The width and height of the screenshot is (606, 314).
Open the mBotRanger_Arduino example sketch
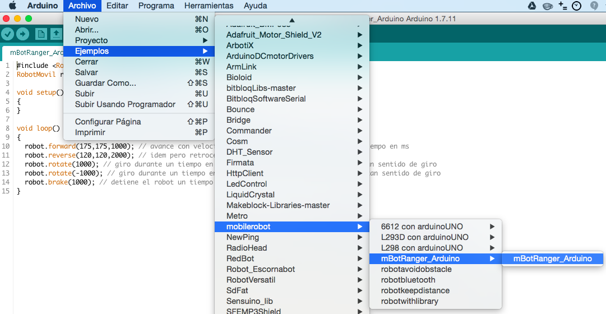[552, 258]
